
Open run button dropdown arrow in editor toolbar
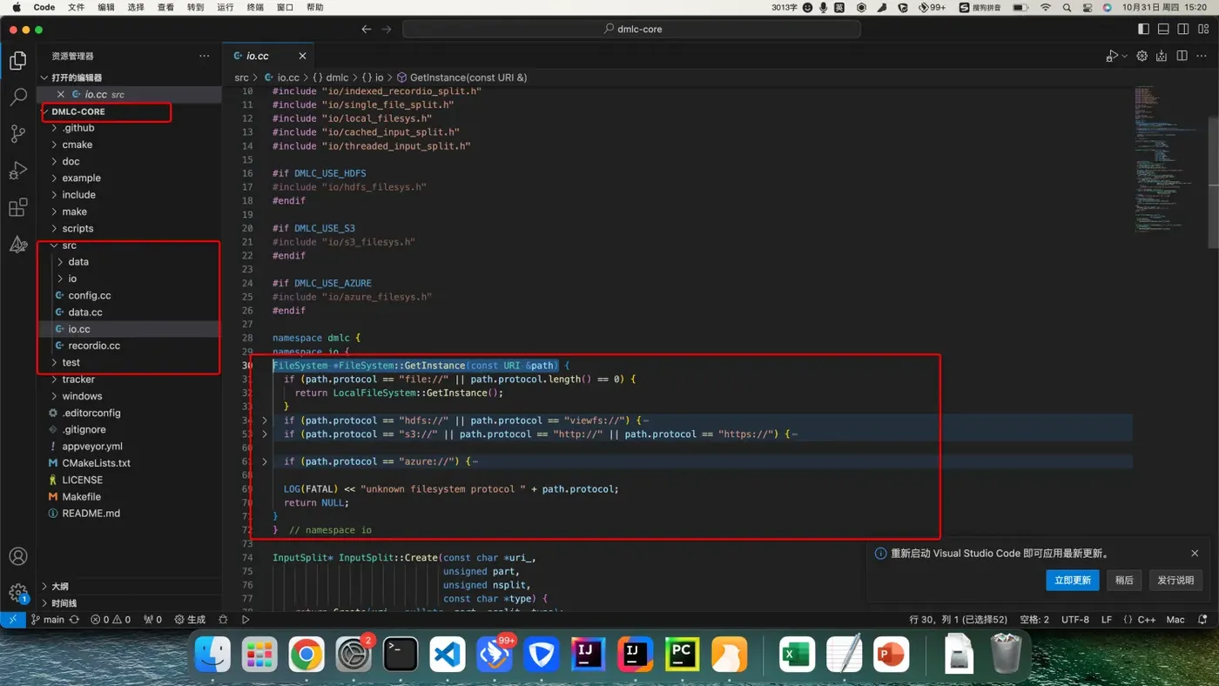(1124, 56)
